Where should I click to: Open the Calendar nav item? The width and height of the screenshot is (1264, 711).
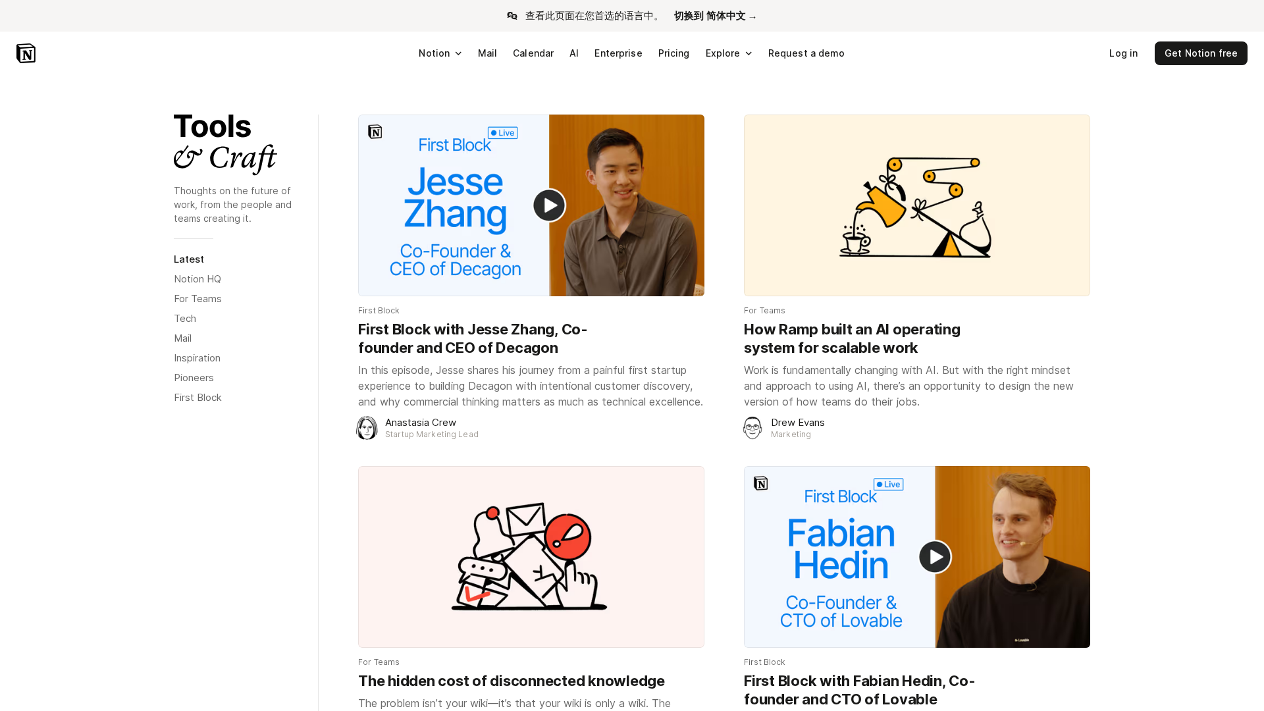(533, 53)
